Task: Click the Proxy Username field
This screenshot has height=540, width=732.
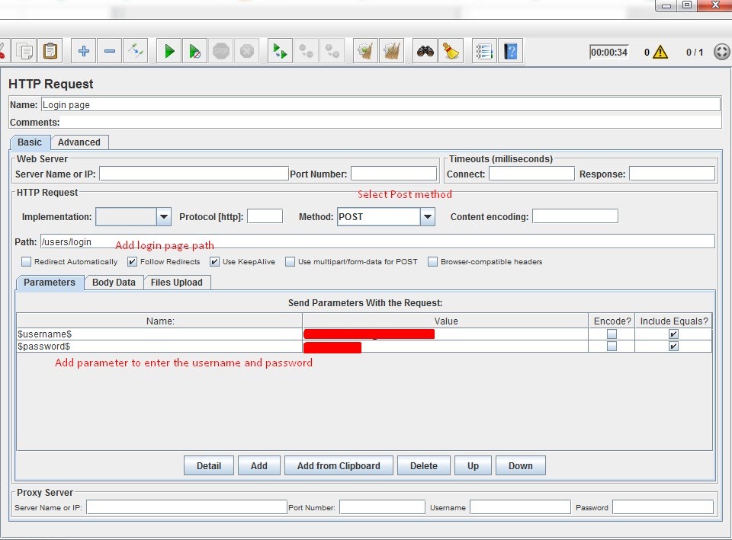Action: click(x=520, y=507)
